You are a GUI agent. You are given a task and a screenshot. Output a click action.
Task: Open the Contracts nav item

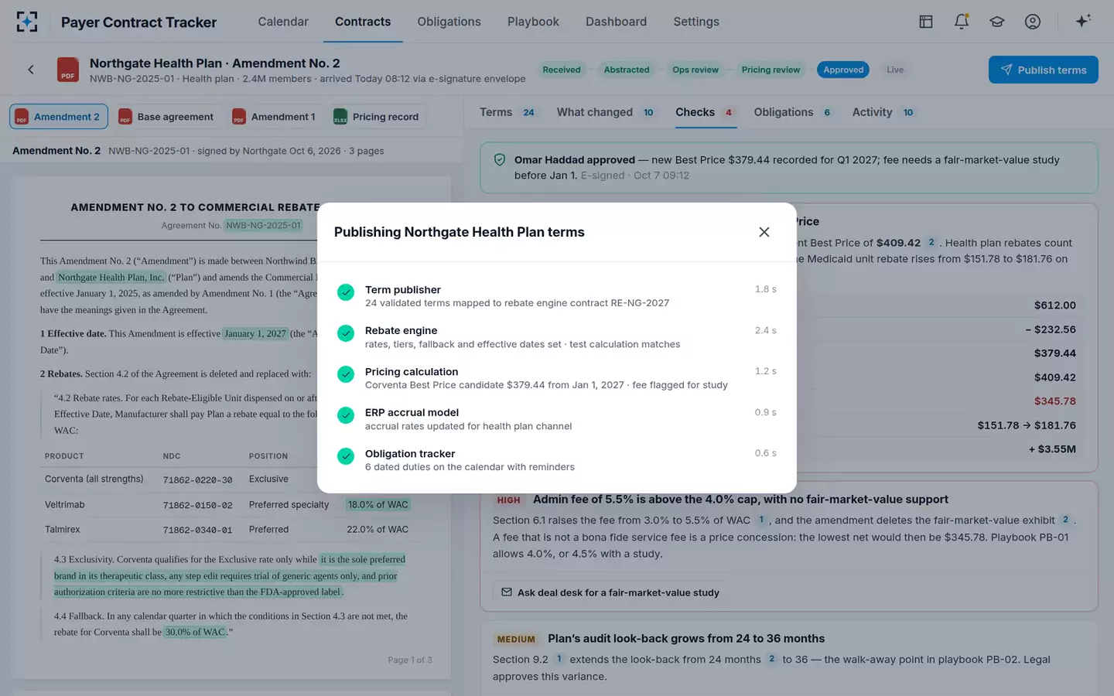[363, 22]
